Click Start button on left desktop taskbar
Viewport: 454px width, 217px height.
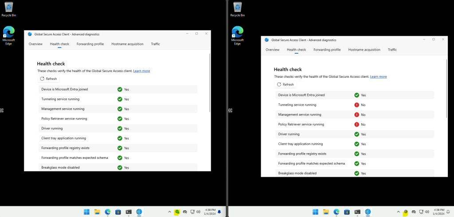(86, 212)
